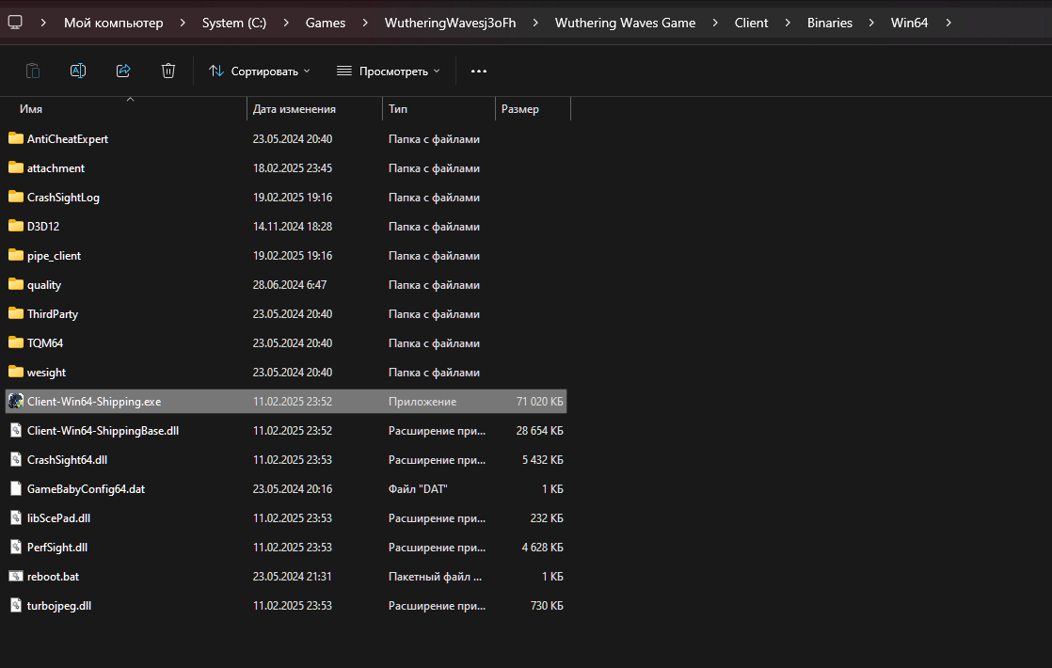
Task: Go to Client in breadcrumb
Action: tap(751, 23)
